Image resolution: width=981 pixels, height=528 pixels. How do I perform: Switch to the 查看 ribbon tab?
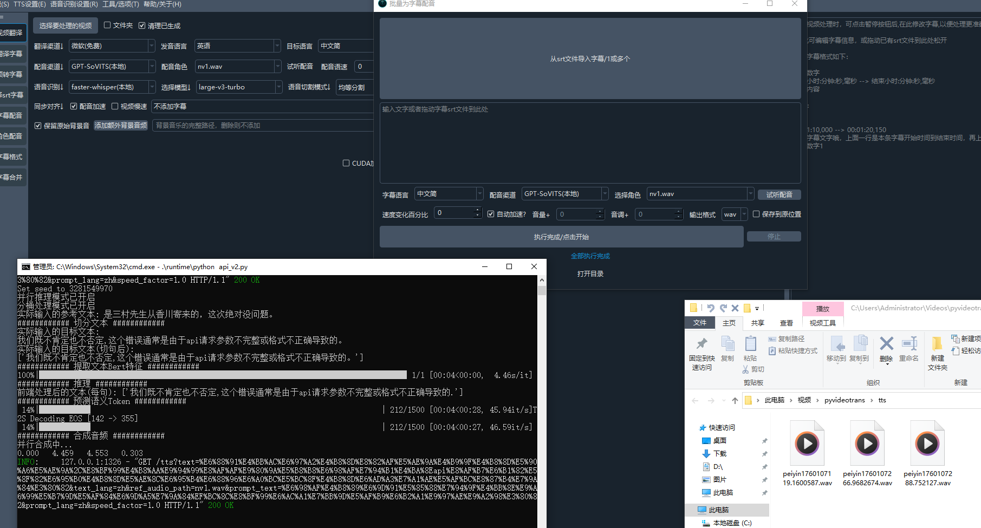pos(786,323)
